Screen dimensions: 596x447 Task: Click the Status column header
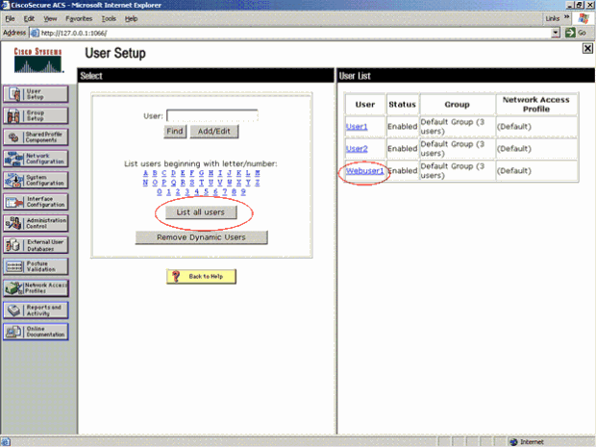click(x=402, y=104)
